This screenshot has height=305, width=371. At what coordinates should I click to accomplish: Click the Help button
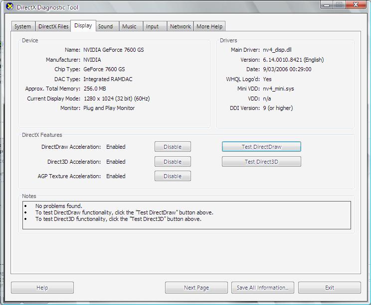(x=42, y=288)
